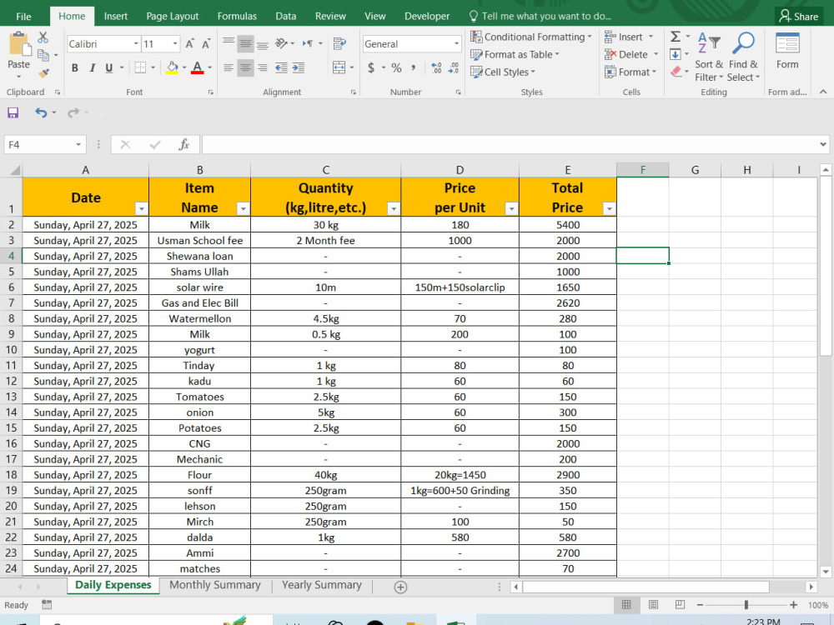This screenshot has height=625, width=834.
Task: Switch to the Insert ribbon tab
Action: tap(115, 17)
